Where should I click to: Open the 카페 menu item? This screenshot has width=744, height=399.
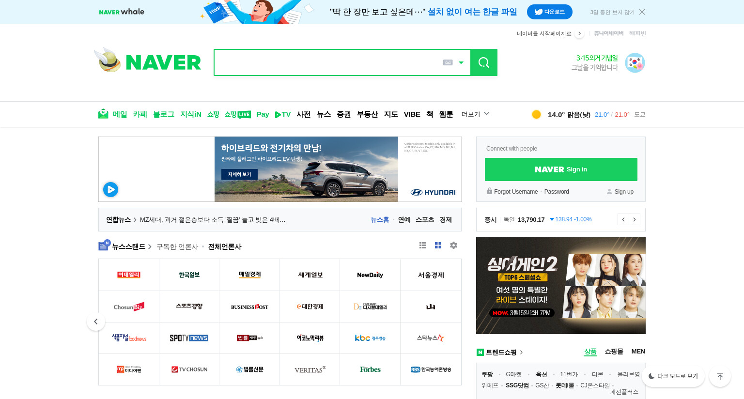point(140,114)
